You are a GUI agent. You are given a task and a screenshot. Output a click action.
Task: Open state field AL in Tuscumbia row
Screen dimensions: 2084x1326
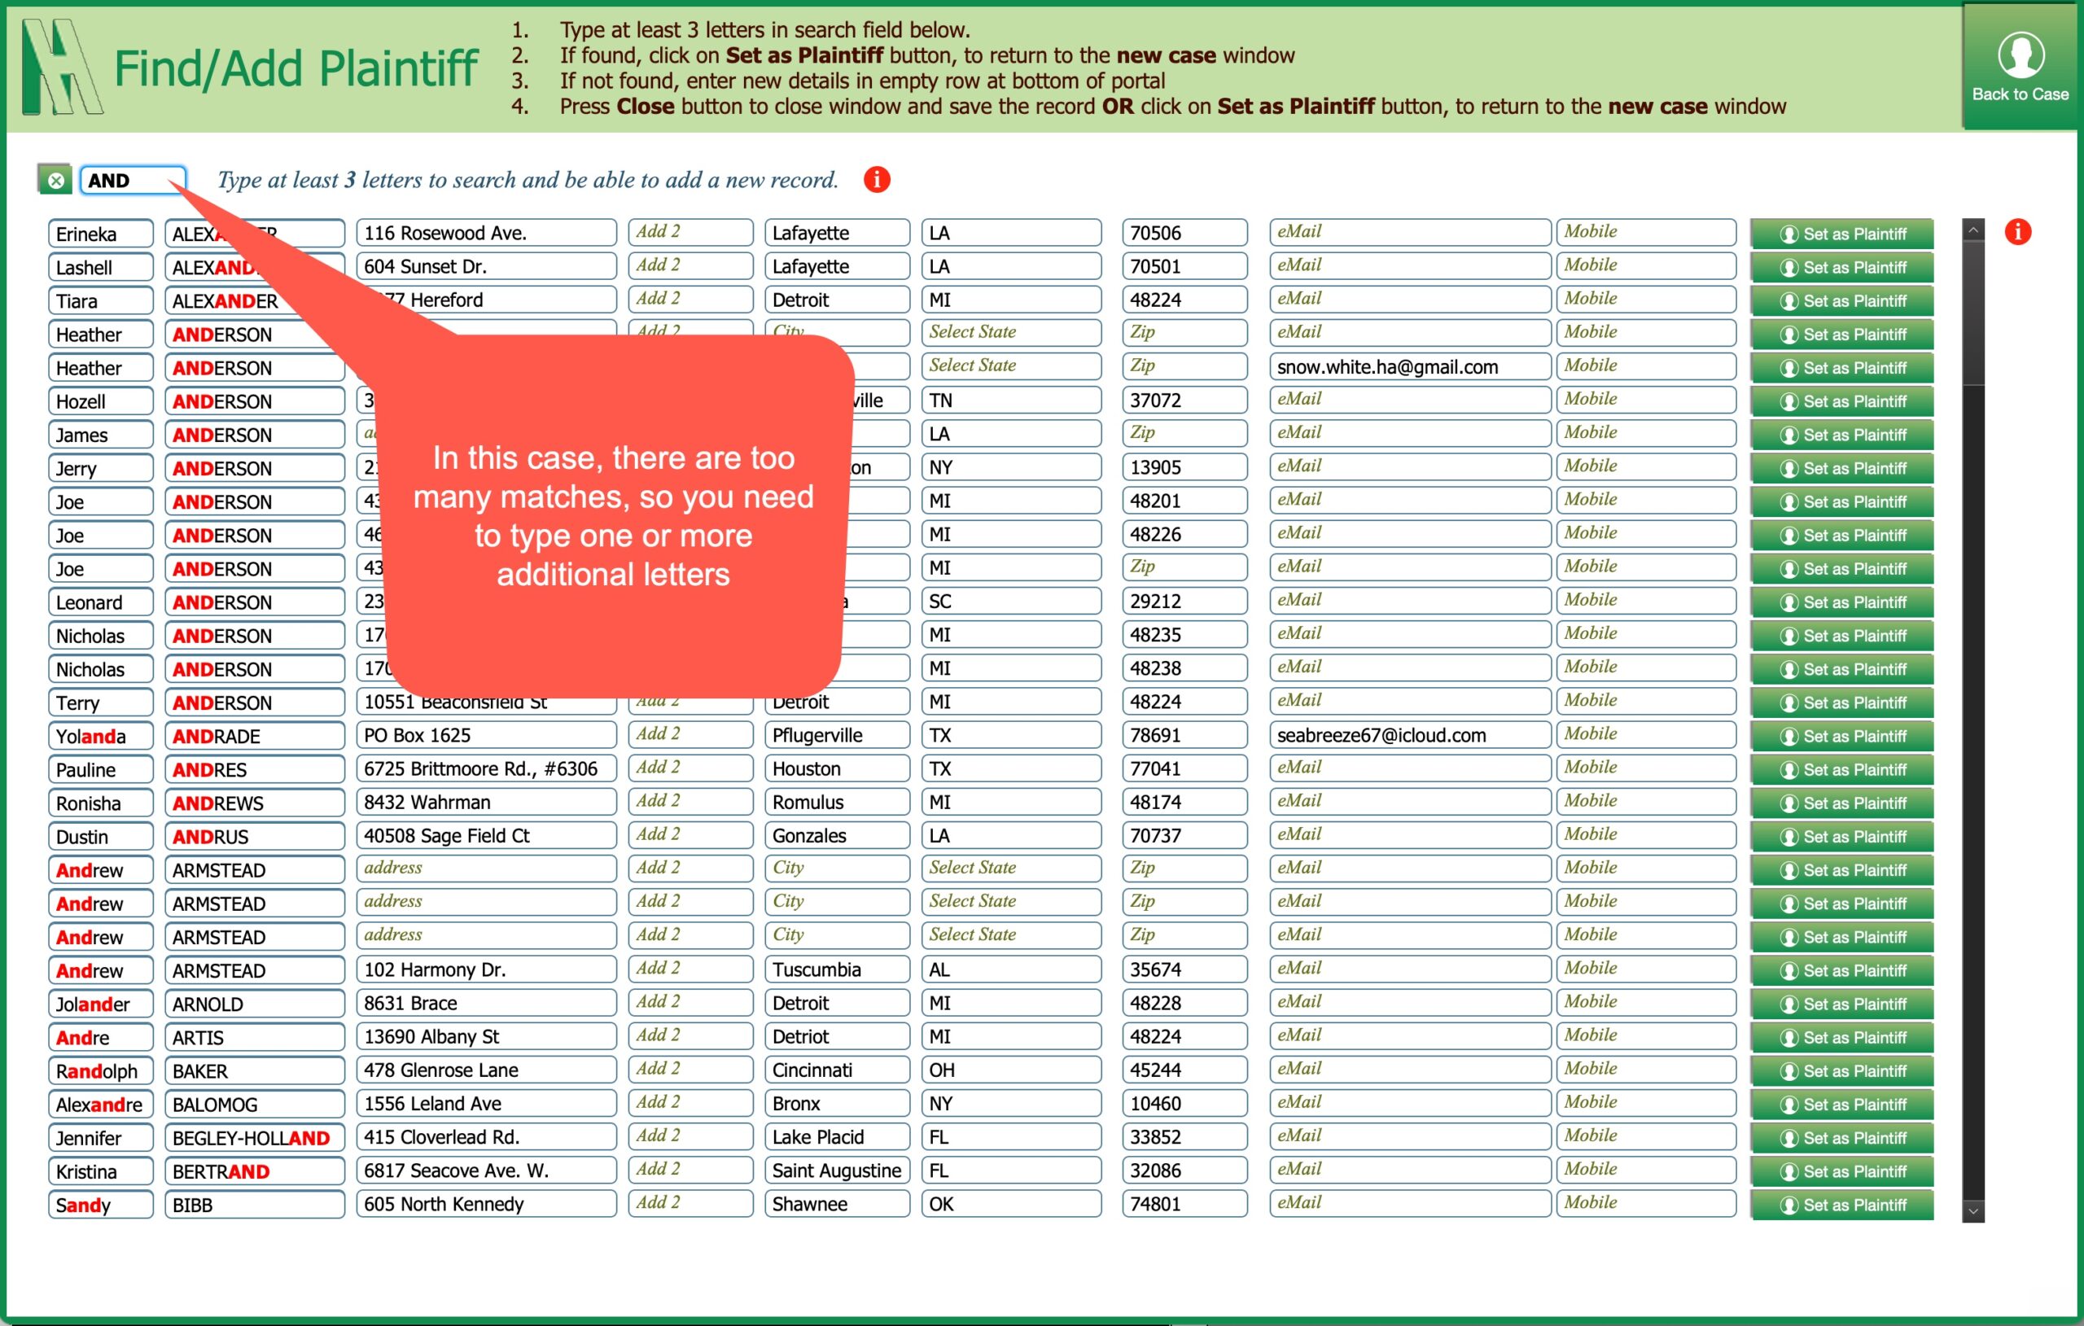[1011, 969]
